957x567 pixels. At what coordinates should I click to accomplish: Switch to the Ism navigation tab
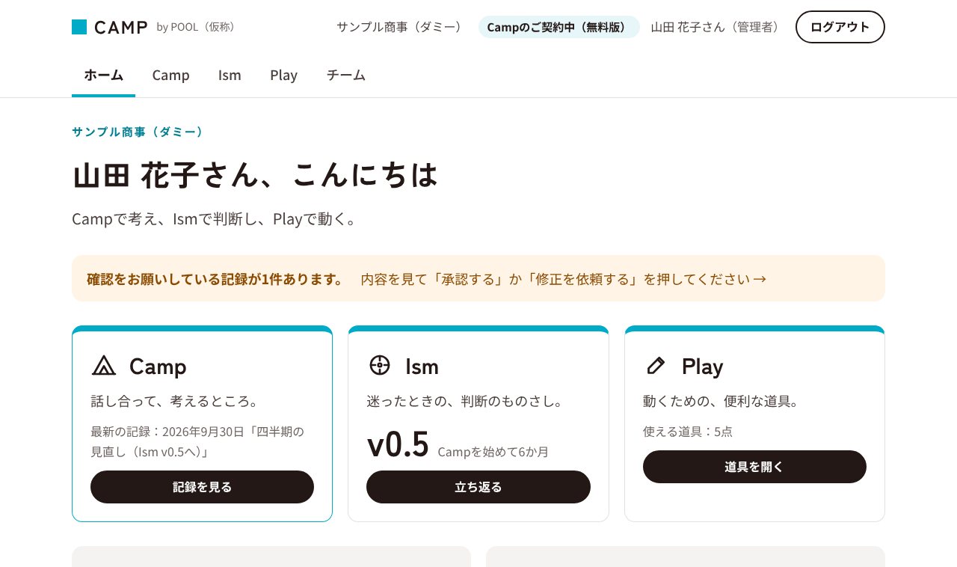230,75
